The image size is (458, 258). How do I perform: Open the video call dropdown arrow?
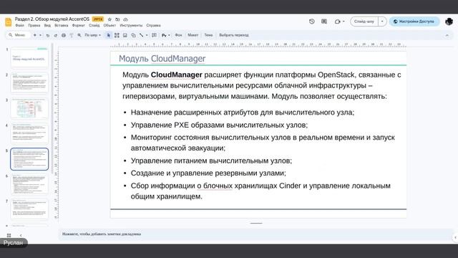[x=343, y=21]
